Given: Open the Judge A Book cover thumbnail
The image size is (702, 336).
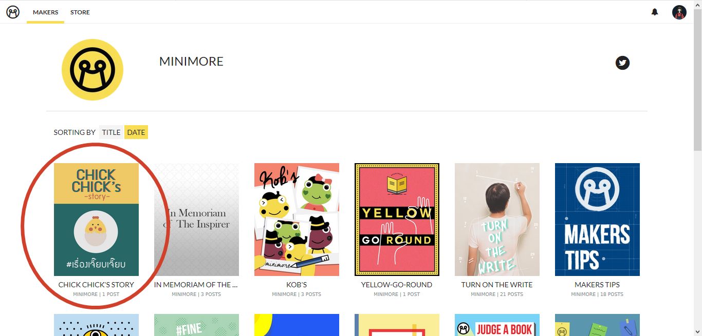Looking at the screenshot, I should click(497, 325).
